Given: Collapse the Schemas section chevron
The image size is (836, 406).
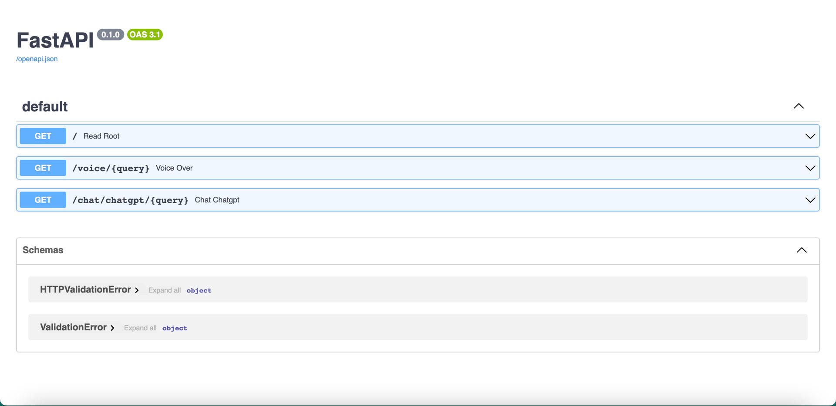Looking at the screenshot, I should tap(802, 250).
